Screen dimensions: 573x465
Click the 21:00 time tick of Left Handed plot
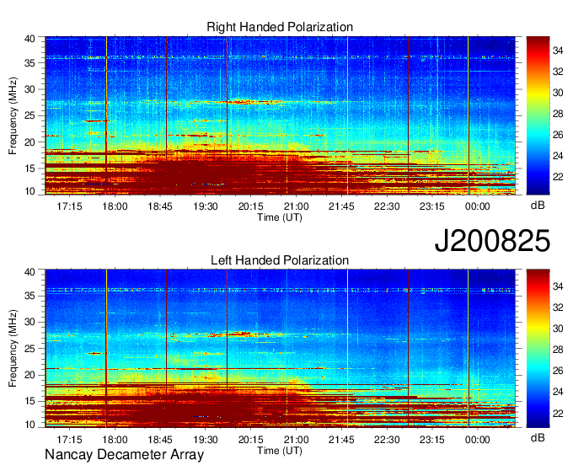(296, 440)
